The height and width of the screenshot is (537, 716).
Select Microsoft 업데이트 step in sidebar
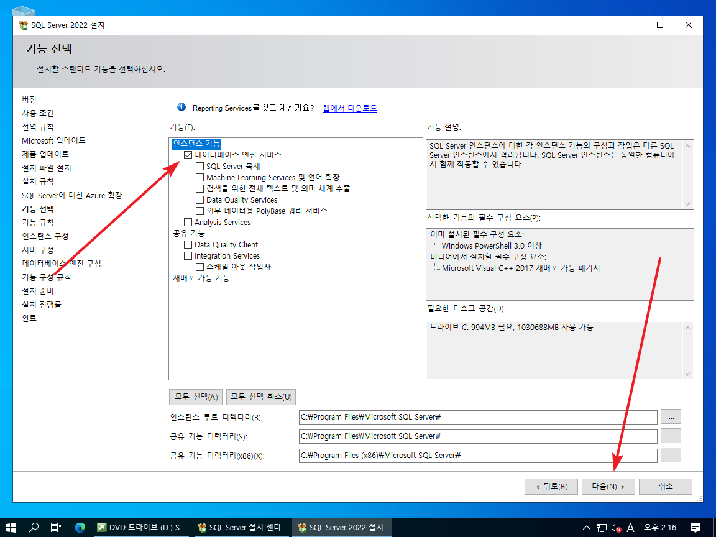pos(53,140)
